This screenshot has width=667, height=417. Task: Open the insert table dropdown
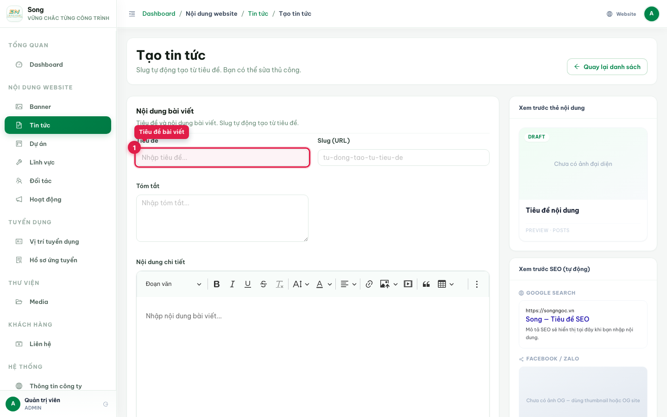[x=446, y=284]
